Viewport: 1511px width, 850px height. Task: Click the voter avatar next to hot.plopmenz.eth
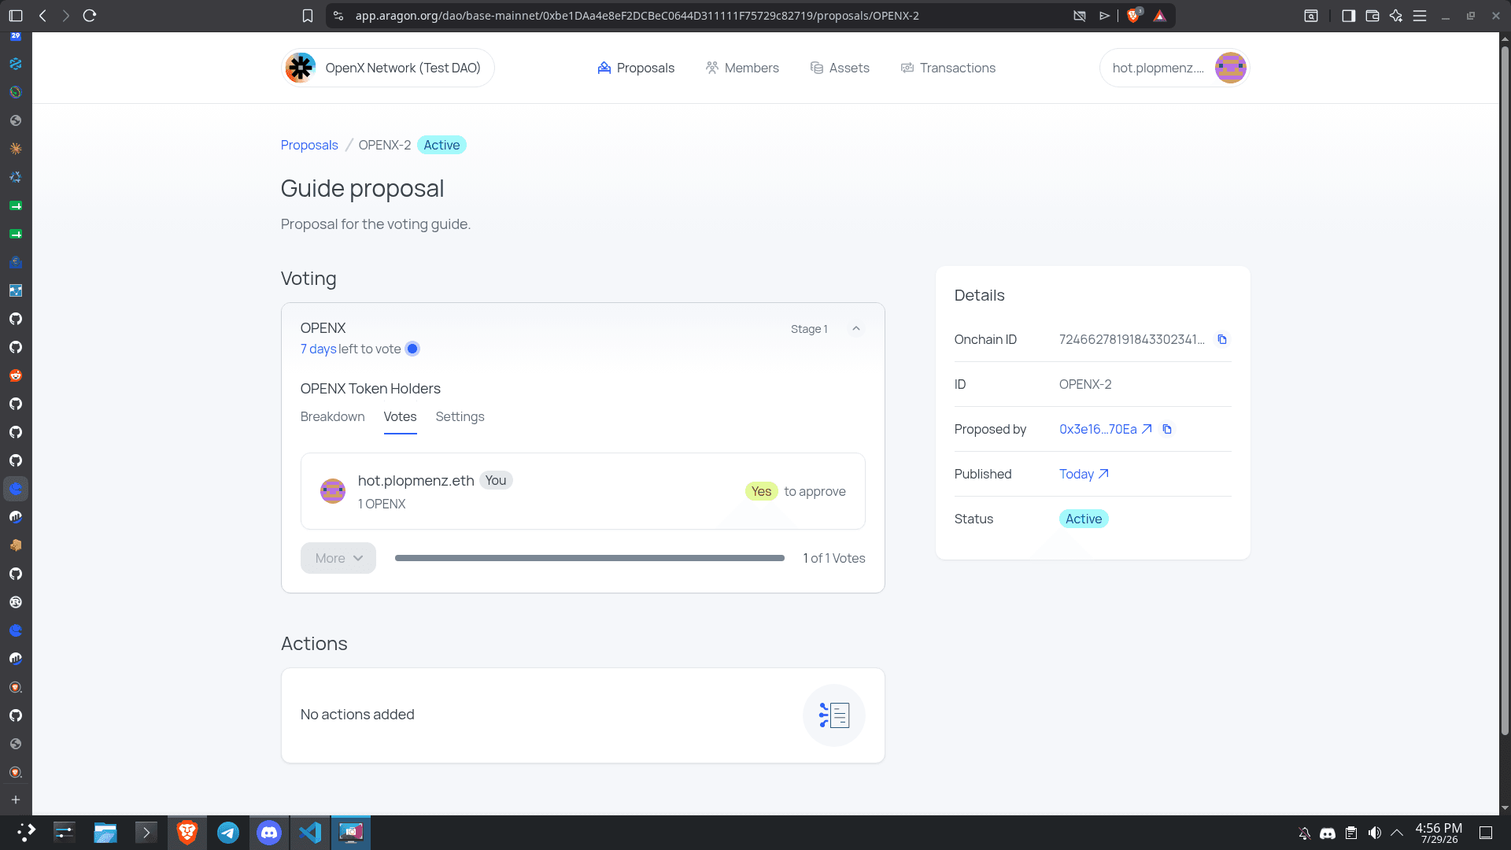pyautogui.click(x=333, y=491)
